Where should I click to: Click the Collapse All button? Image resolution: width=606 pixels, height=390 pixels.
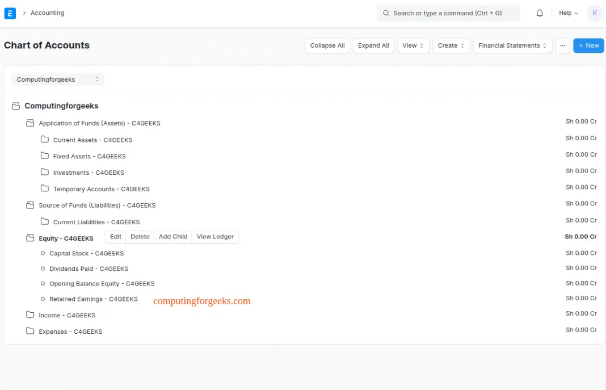point(327,45)
